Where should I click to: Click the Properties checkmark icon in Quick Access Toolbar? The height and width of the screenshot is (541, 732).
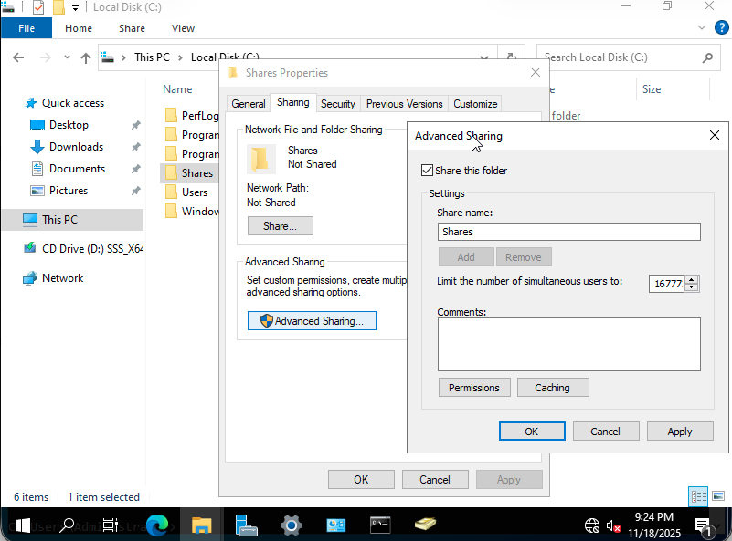(x=37, y=7)
